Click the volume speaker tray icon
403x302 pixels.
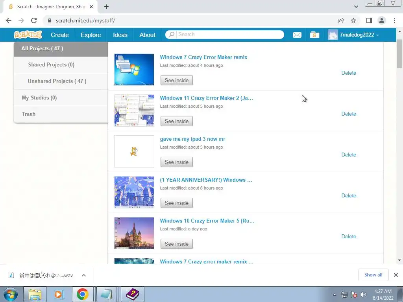(363, 295)
